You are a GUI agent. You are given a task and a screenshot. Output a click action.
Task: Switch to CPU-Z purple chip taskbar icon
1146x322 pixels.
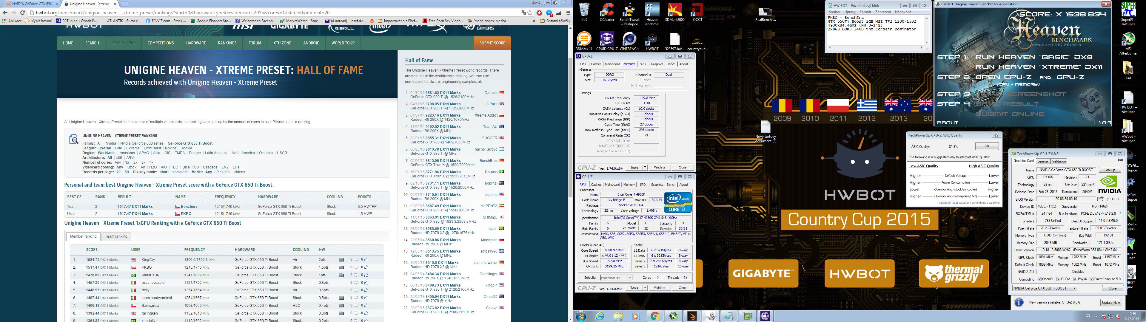pos(765,316)
